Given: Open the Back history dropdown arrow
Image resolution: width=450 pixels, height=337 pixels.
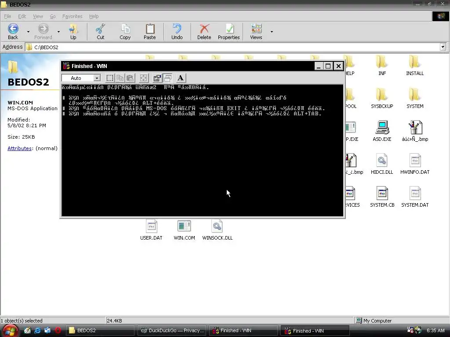Looking at the screenshot, I should click(28, 32).
